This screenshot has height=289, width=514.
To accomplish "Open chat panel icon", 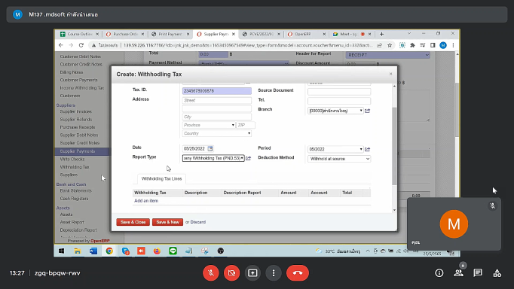I will [x=478, y=273].
